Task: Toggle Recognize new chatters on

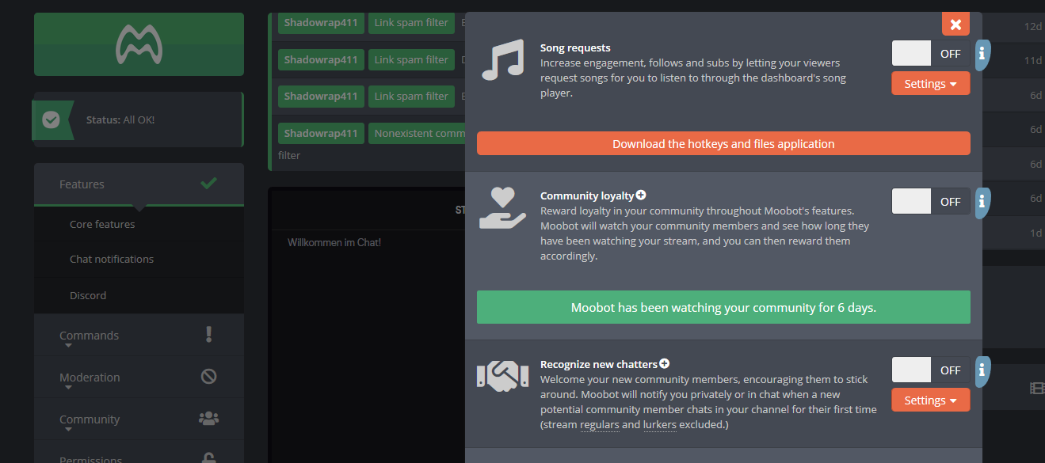Action: pyautogui.click(x=930, y=370)
